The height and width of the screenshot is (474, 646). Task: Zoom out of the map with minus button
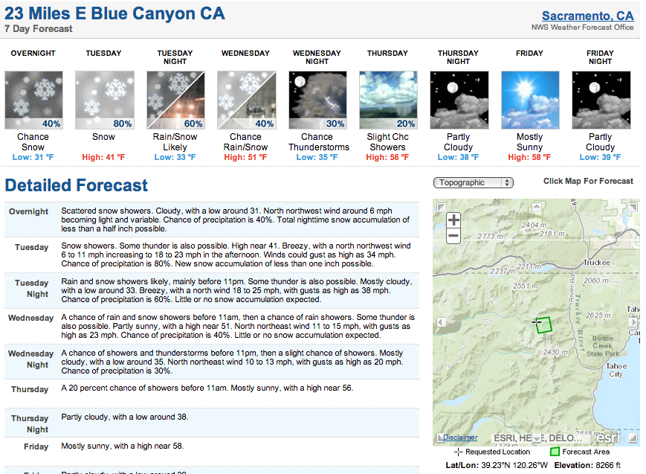click(x=453, y=236)
